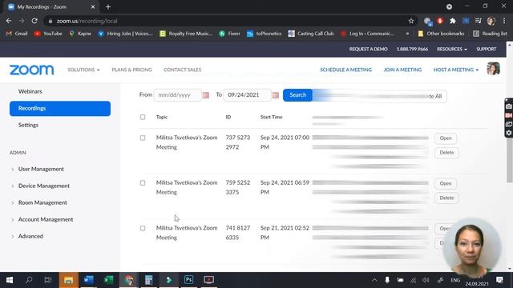Select Settings in sidebar

point(28,125)
